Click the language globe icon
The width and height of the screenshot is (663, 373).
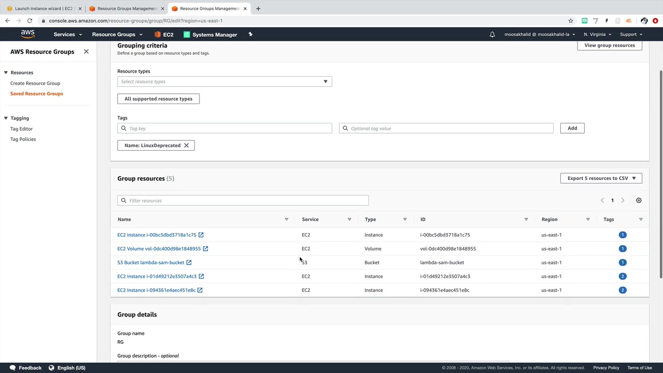pos(51,368)
